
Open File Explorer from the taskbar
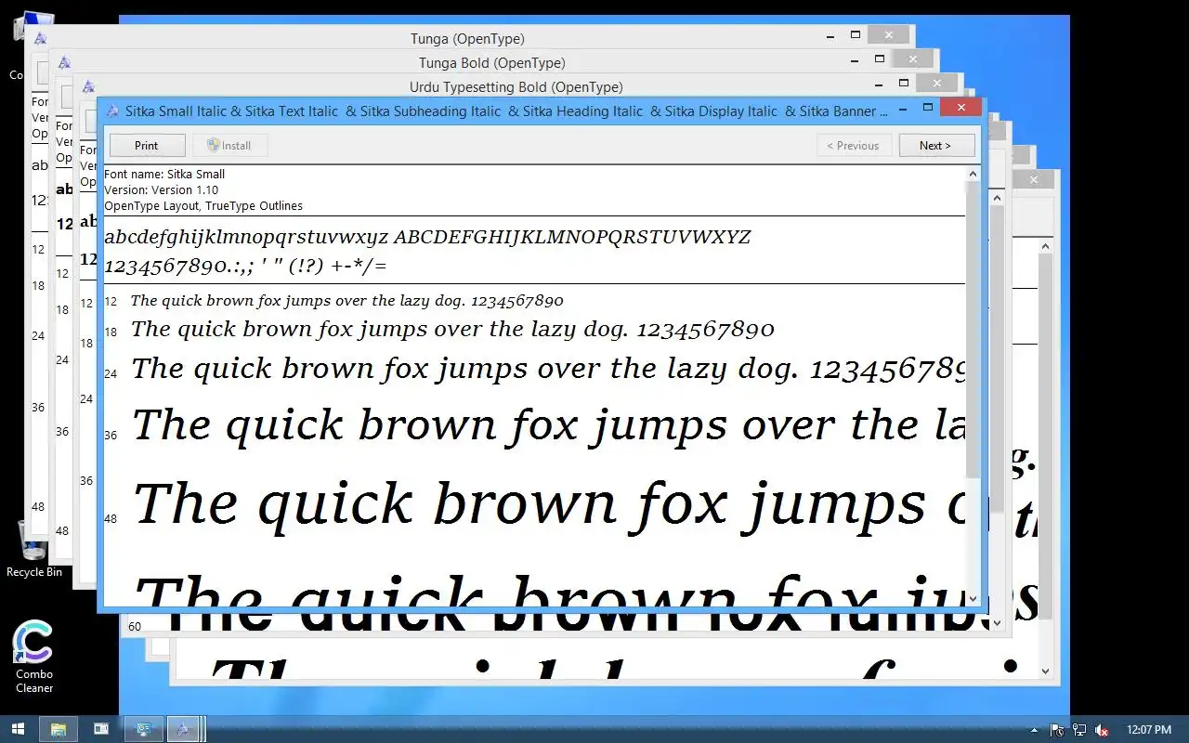point(58,729)
